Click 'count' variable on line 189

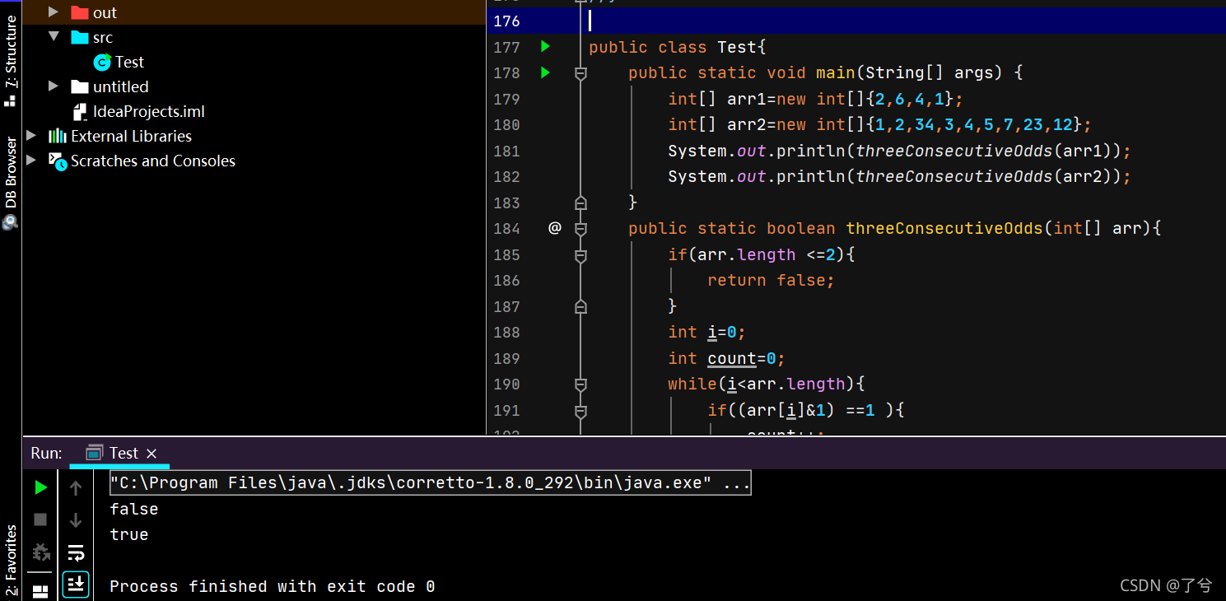click(x=732, y=358)
